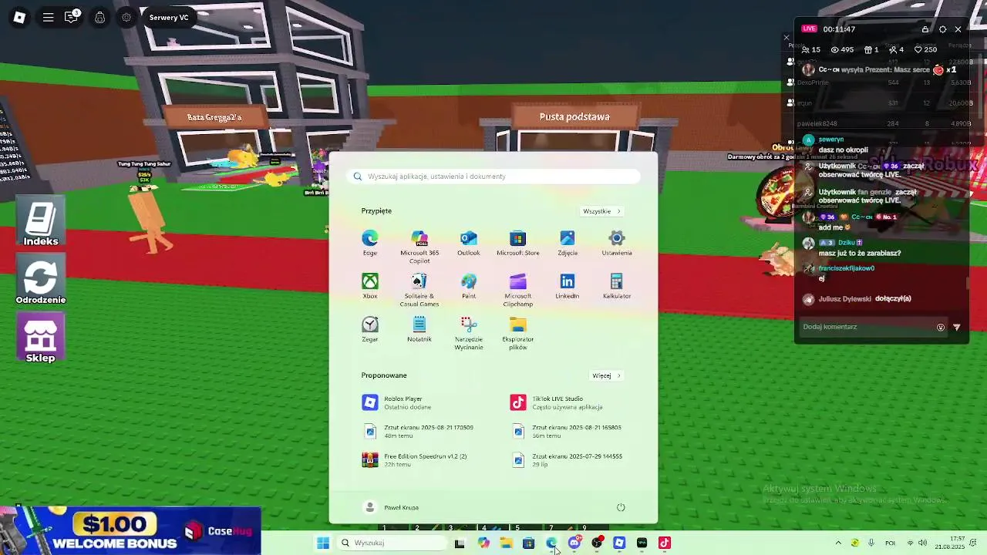Open the Zdjęcia photos app
Image resolution: width=987 pixels, height=555 pixels.
tap(568, 243)
